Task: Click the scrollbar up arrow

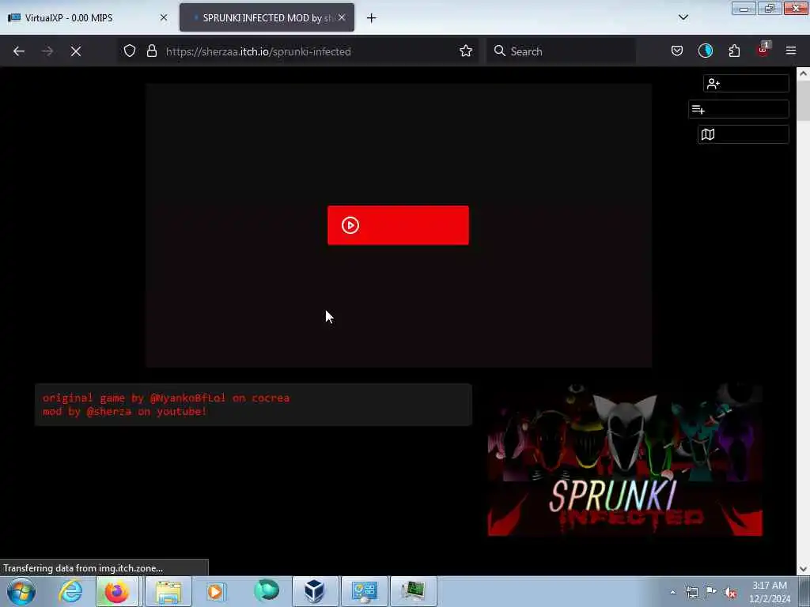Action: click(803, 74)
